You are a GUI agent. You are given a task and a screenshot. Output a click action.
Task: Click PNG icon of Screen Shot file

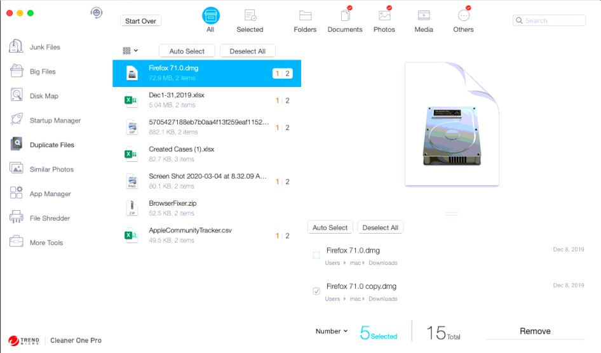point(132,181)
